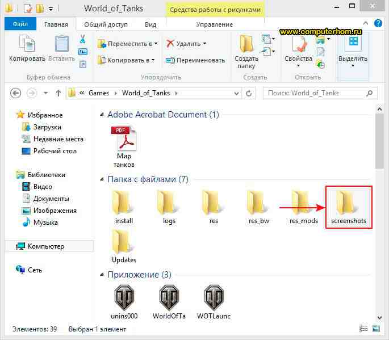The image size is (389, 340).
Task: Click the refresh button by address bar
Action: click(x=249, y=93)
